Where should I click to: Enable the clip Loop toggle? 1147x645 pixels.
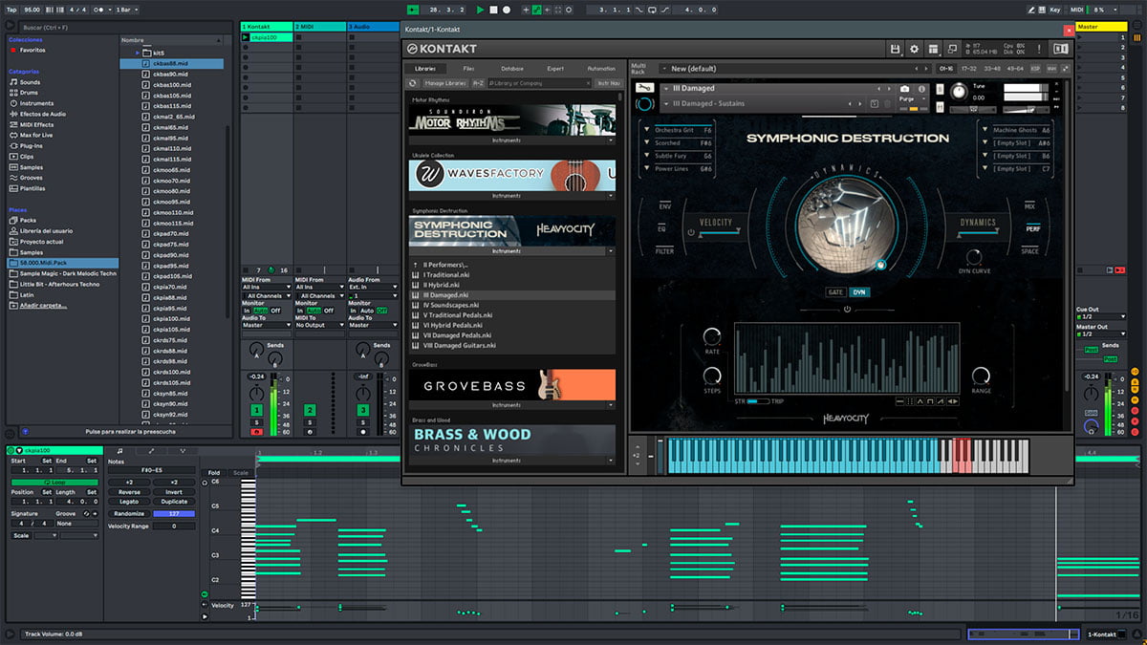[54, 482]
